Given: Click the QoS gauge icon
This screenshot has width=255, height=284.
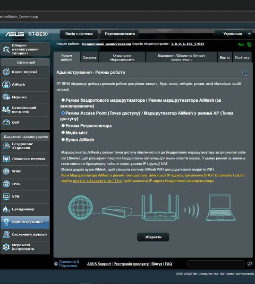Looking at the screenshot, I should tap(6, 122).
